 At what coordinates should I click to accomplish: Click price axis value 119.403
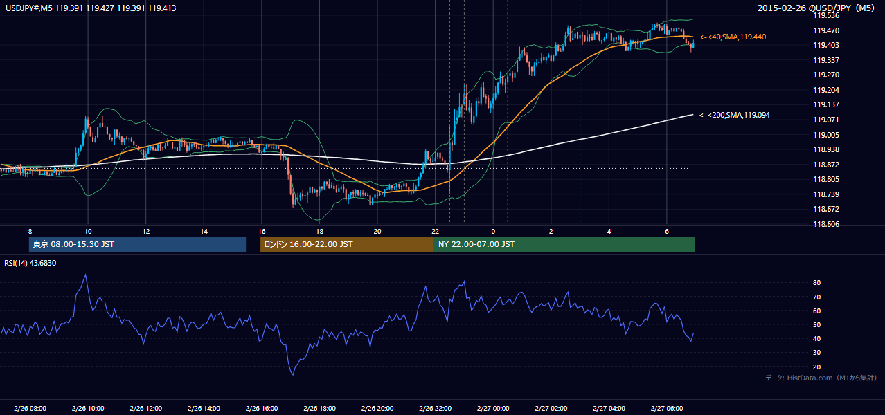tap(825, 45)
